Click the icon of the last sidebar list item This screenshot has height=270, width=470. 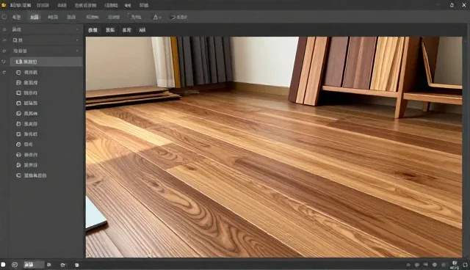(x=18, y=175)
